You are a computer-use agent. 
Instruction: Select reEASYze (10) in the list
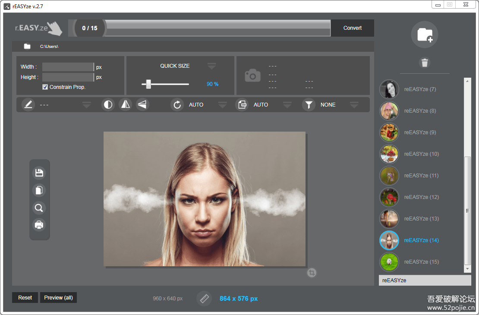pyautogui.click(x=421, y=154)
